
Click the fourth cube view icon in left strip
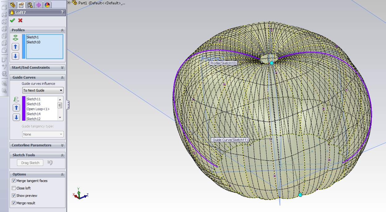pyautogui.click(x=4, y=29)
